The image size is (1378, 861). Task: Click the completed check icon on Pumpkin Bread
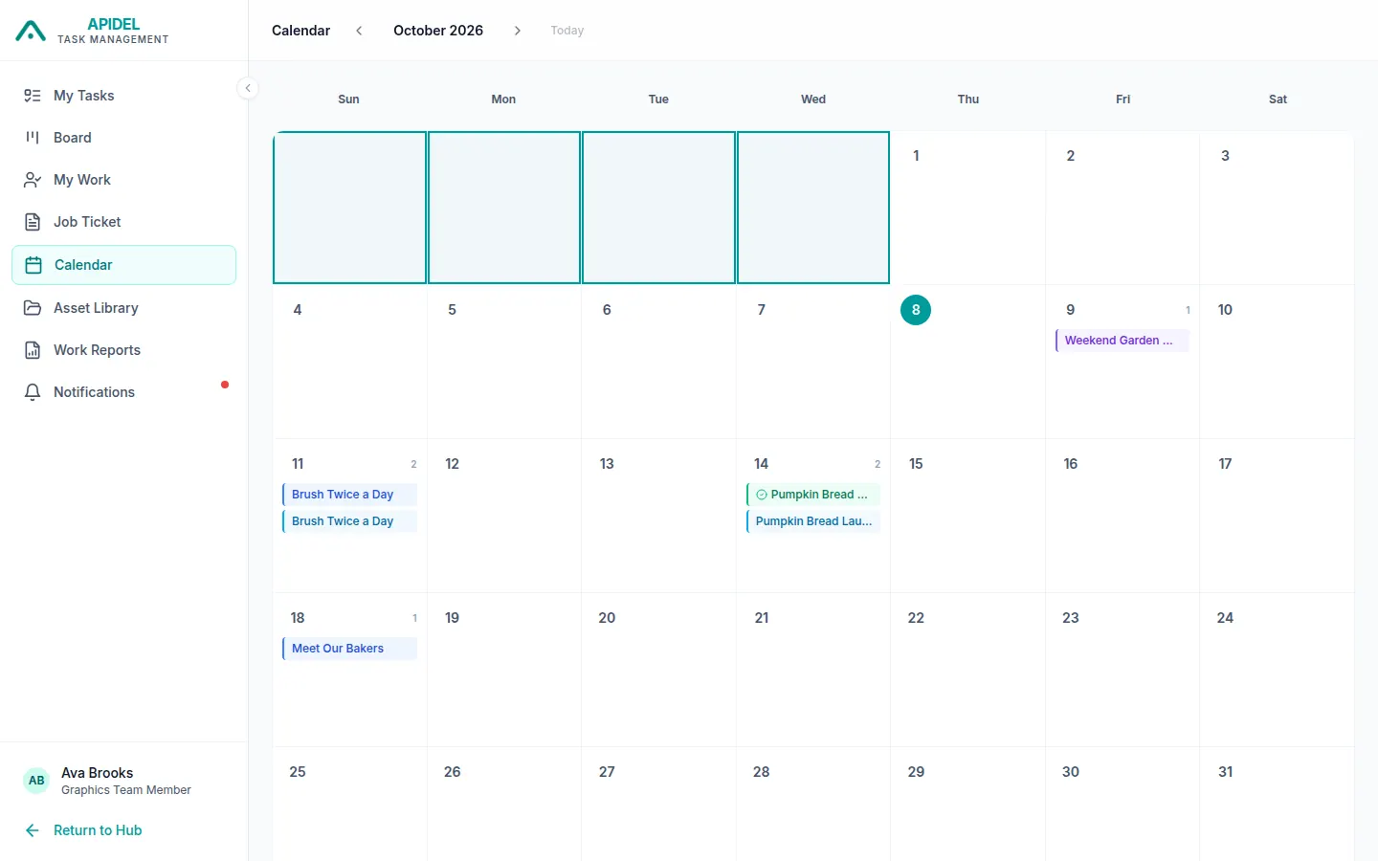point(762,495)
